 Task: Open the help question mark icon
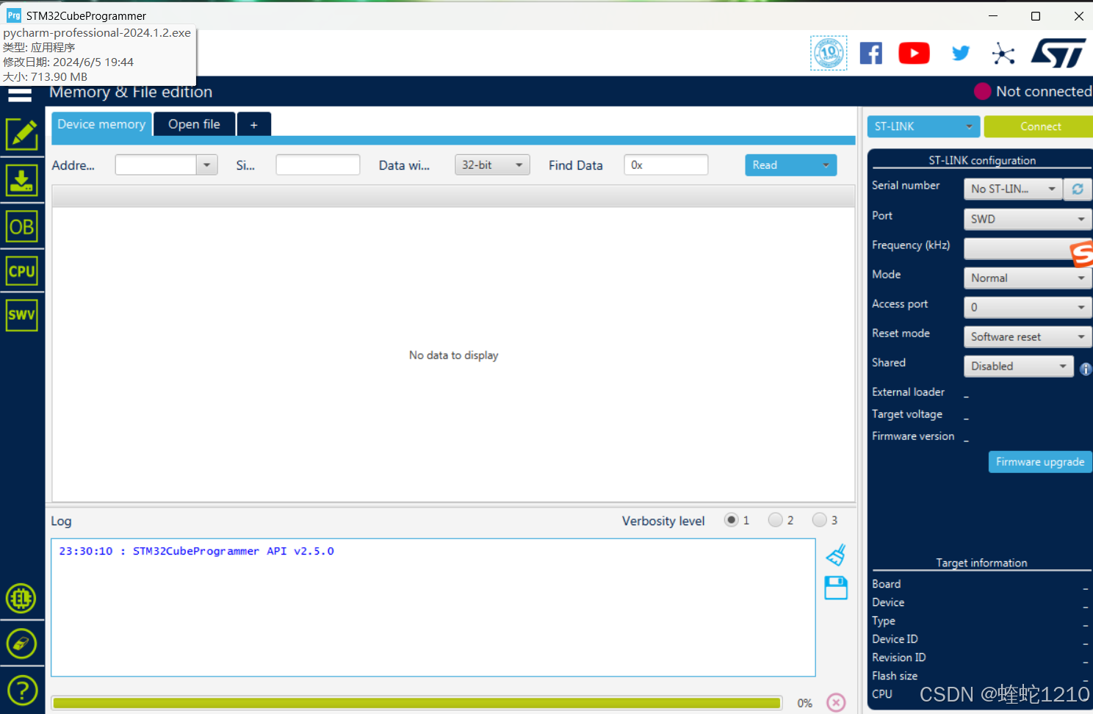(22, 690)
